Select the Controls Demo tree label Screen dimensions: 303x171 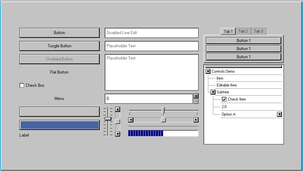coord(223,71)
